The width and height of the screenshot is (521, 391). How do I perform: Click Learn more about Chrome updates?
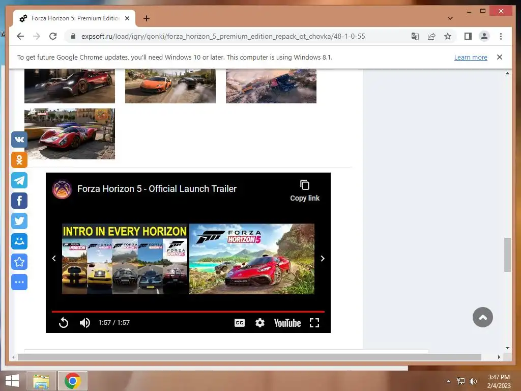pyautogui.click(x=471, y=57)
